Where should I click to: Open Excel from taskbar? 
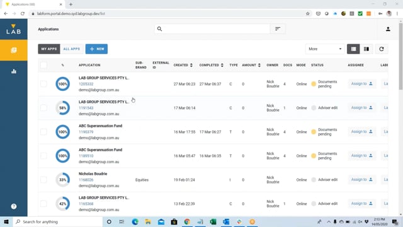[x=213, y=221]
